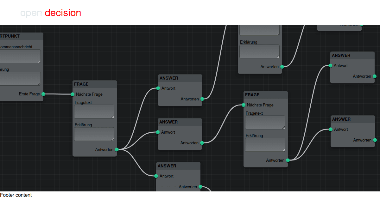Click the Antworten port on the upper partial FRAGE node
This screenshot has height=199, width=380.
(282, 67)
